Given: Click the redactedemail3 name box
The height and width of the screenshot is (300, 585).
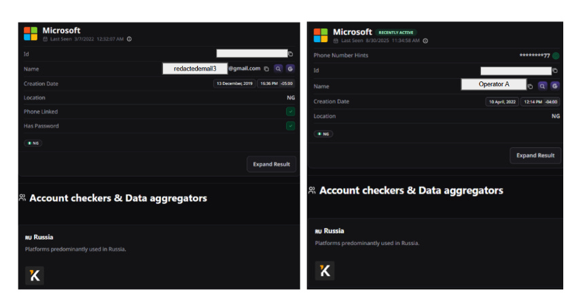Looking at the screenshot, I should pos(195,69).
